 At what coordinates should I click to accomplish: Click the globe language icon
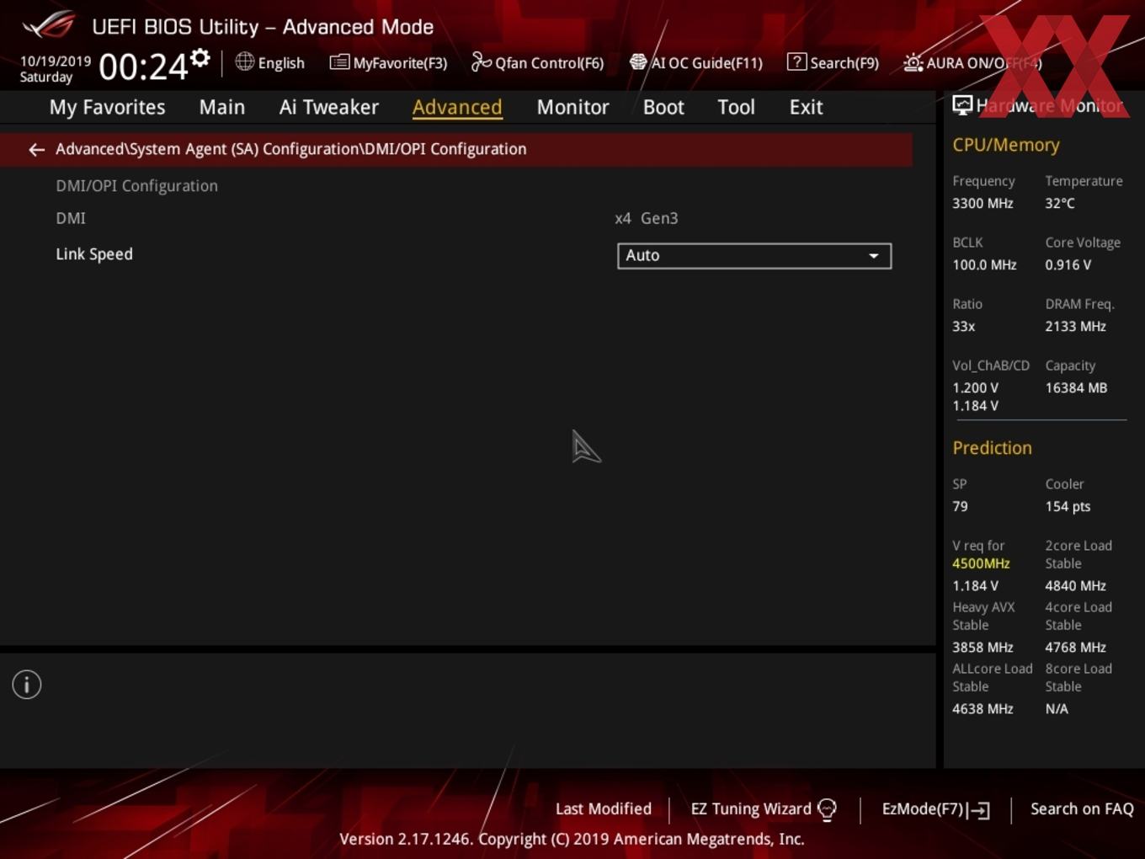click(244, 61)
